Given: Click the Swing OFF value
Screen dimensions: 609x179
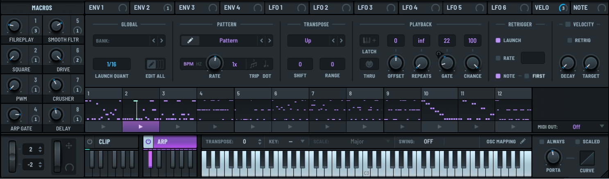Looking at the screenshot, I should tap(428, 141).
